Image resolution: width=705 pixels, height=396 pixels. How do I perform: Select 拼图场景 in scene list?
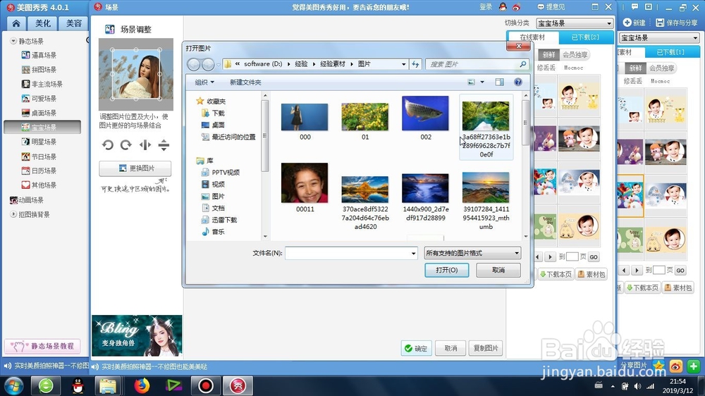point(39,70)
